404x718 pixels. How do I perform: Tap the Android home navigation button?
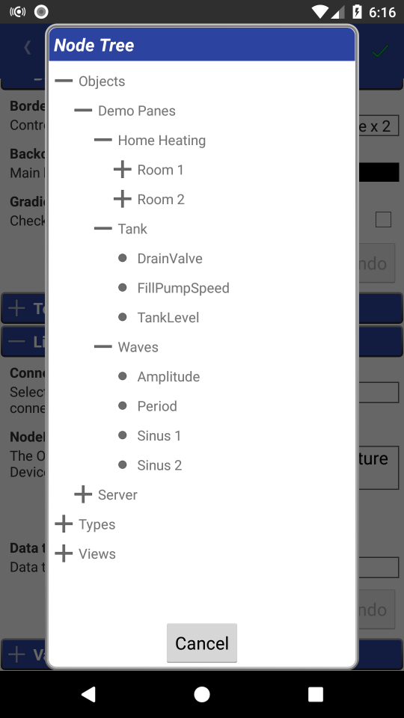coord(202,694)
